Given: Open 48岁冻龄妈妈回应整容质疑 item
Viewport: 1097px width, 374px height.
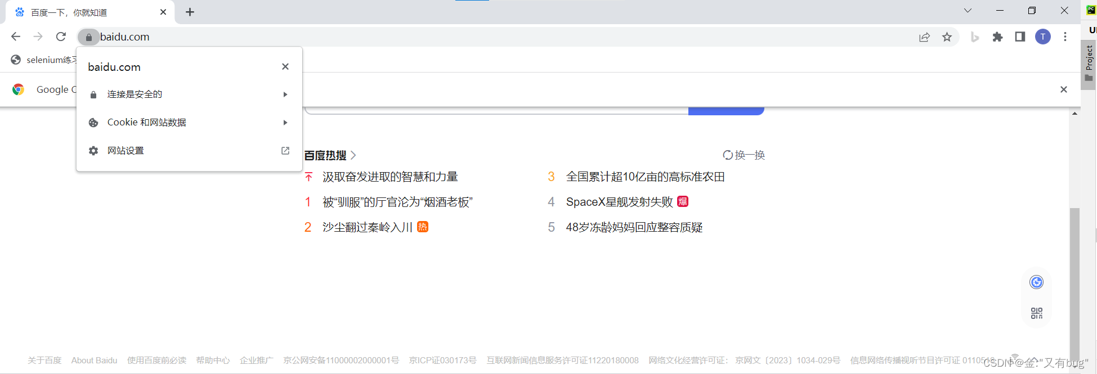Looking at the screenshot, I should pos(634,228).
